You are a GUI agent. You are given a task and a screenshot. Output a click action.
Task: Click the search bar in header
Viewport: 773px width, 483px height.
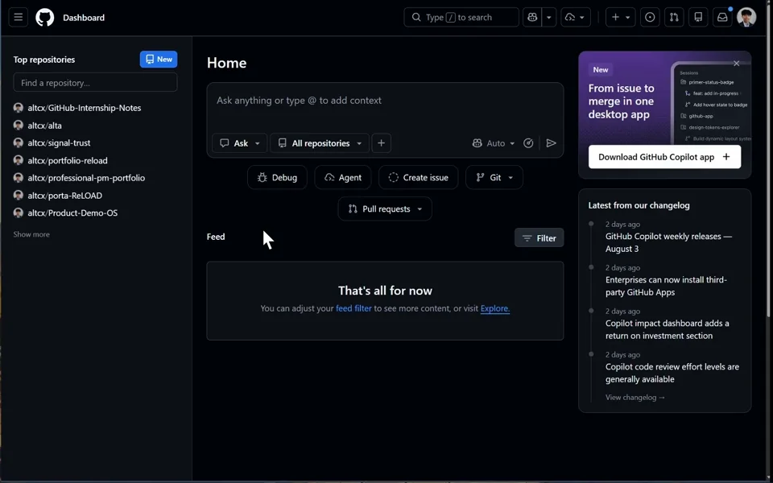click(461, 17)
